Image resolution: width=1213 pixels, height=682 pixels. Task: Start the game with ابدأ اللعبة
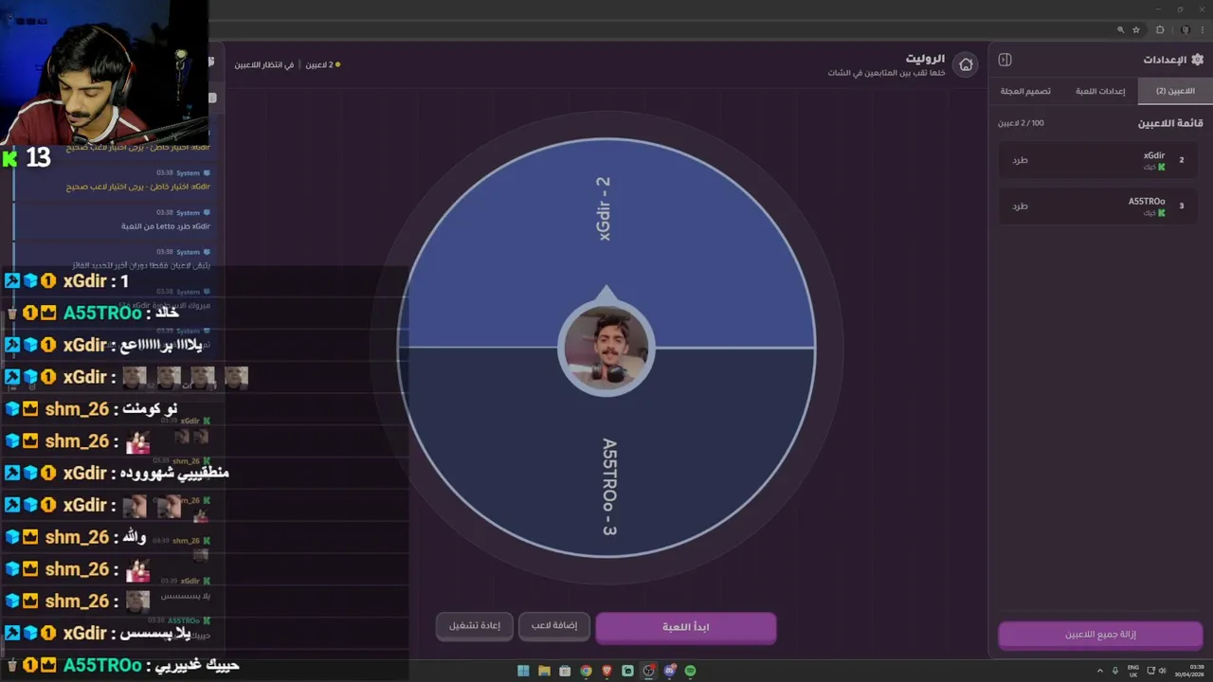coord(685,627)
